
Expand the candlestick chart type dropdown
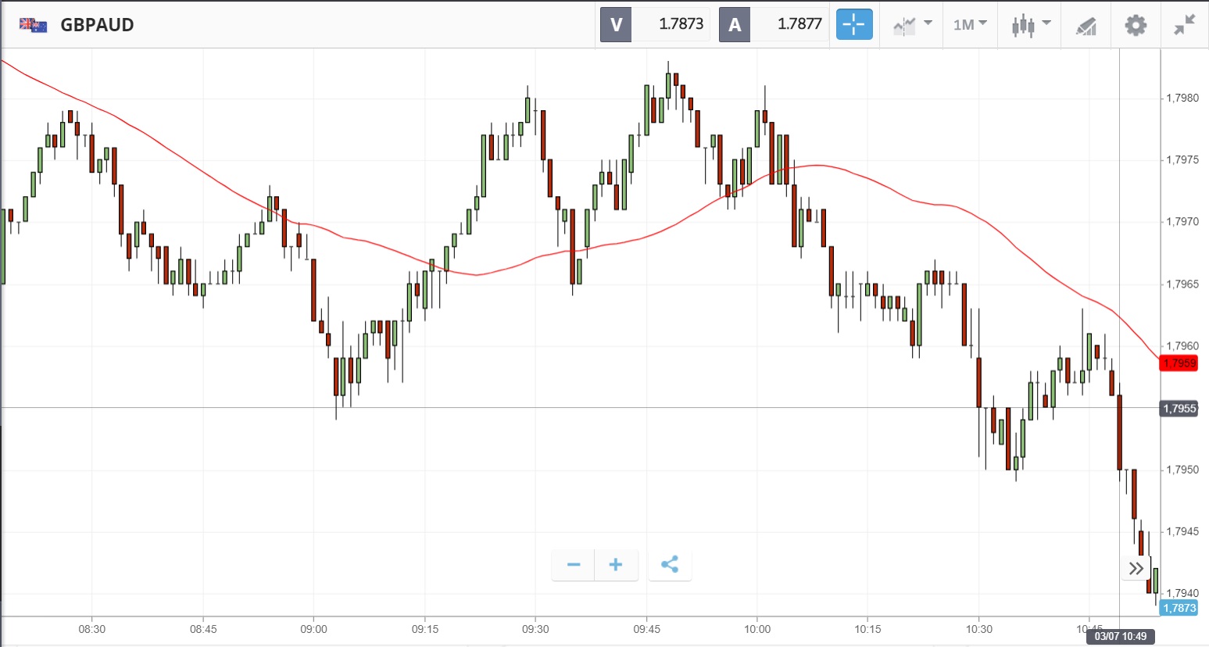(x=1030, y=24)
